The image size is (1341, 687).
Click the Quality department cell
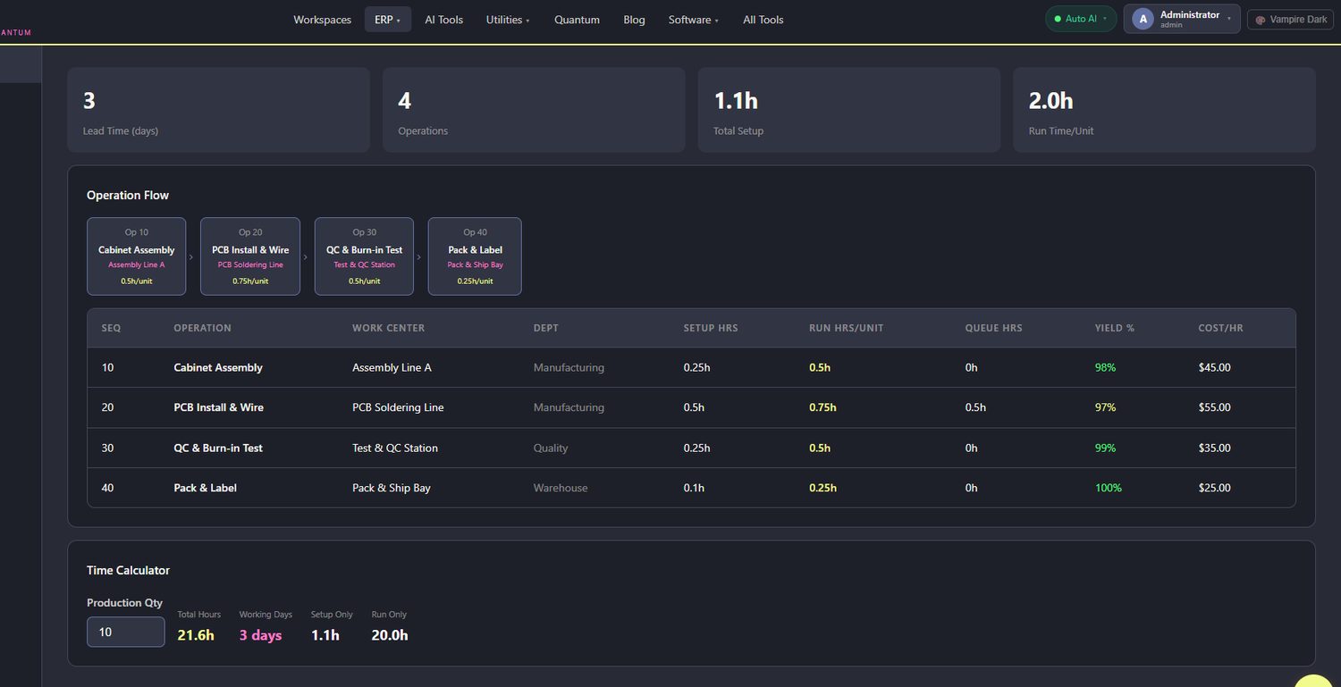[x=551, y=448]
